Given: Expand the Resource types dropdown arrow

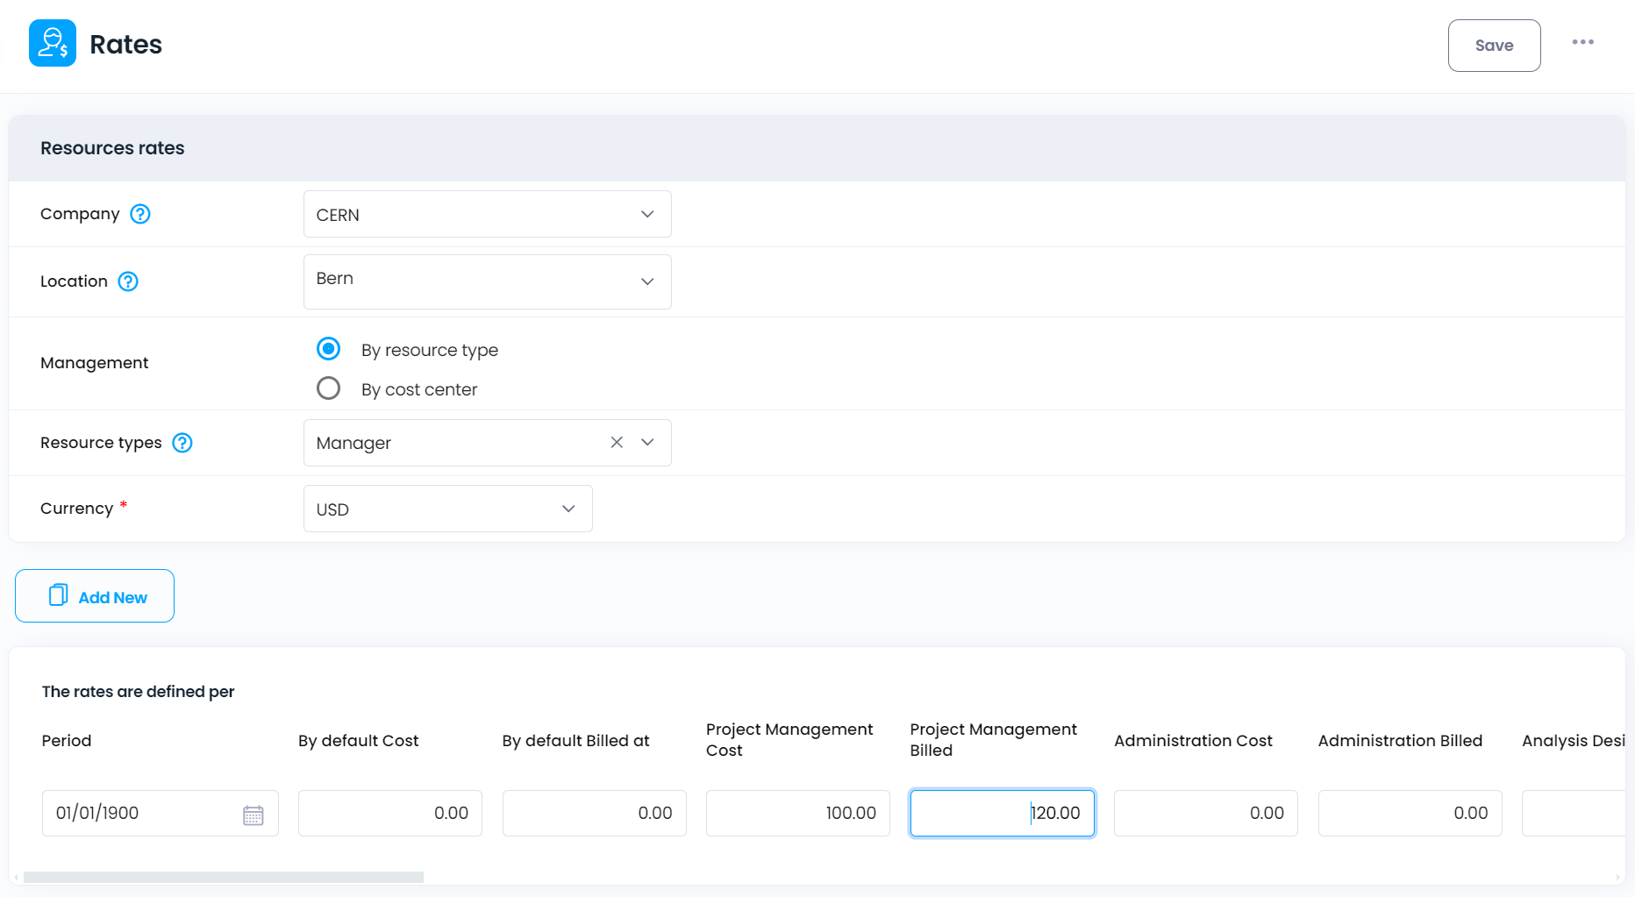Looking at the screenshot, I should (647, 443).
